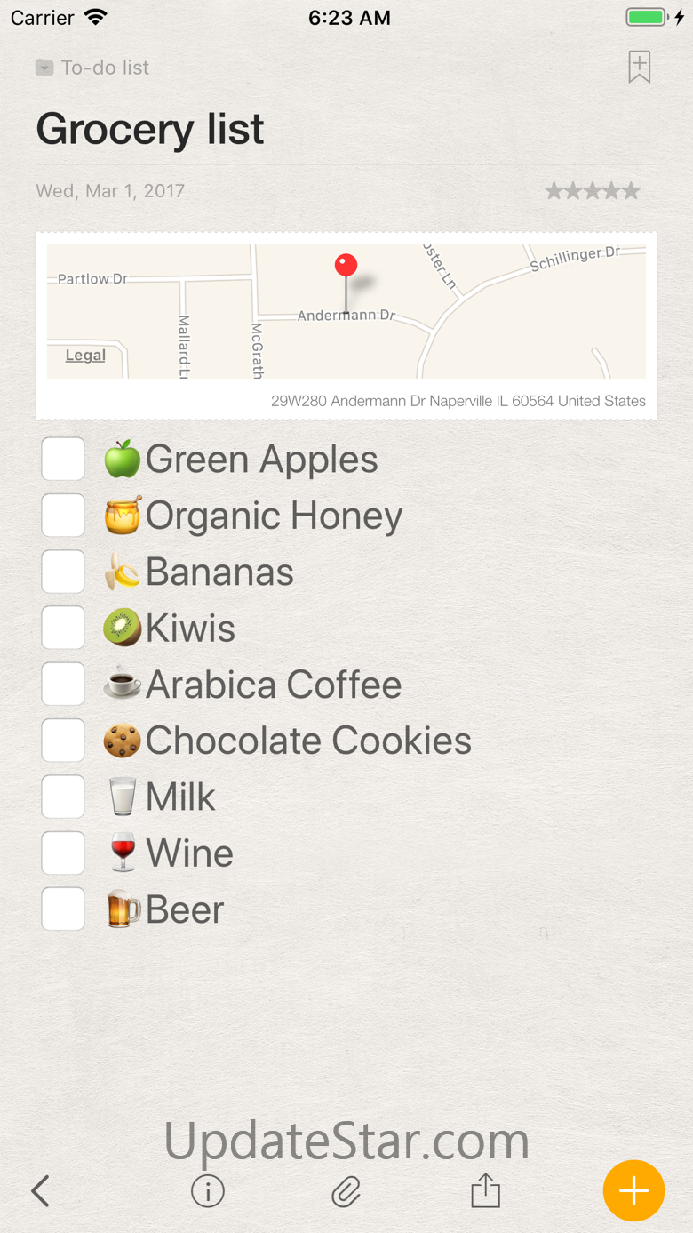Tap the red map pin

click(346, 266)
